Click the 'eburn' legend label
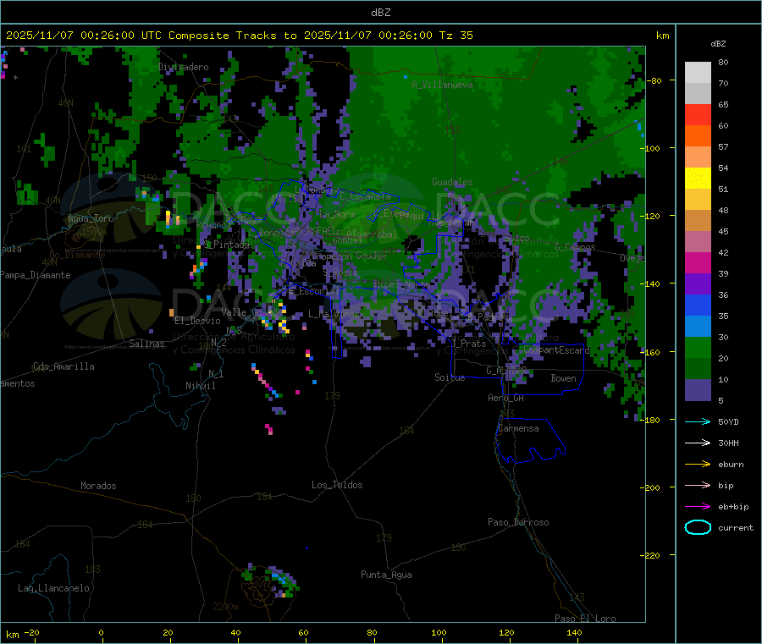 (x=731, y=465)
